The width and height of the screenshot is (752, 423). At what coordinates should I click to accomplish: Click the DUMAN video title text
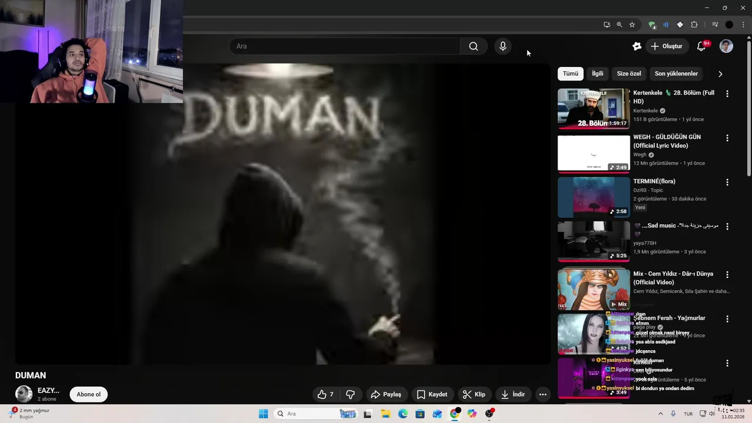tap(31, 375)
